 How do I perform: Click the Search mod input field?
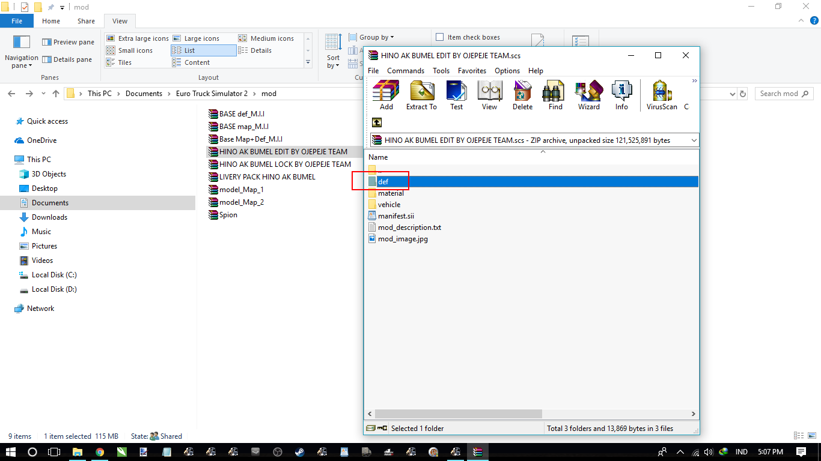coord(784,94)
